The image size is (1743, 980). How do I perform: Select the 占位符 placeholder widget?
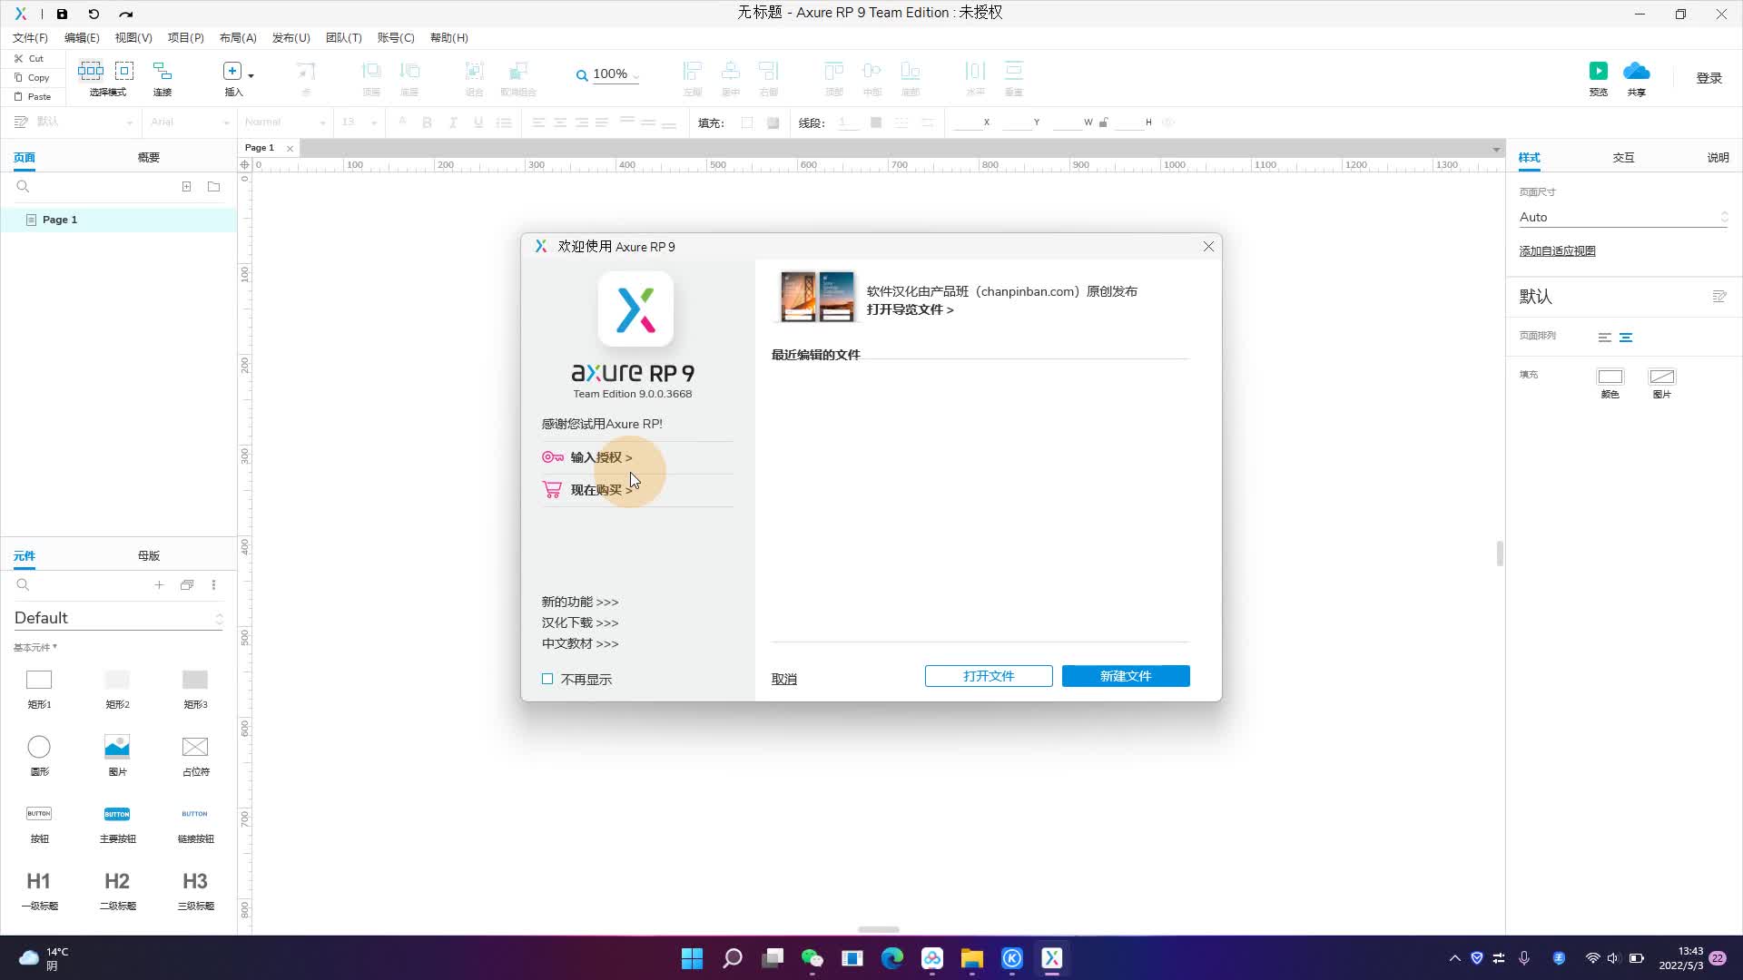[x=195, y=755]
